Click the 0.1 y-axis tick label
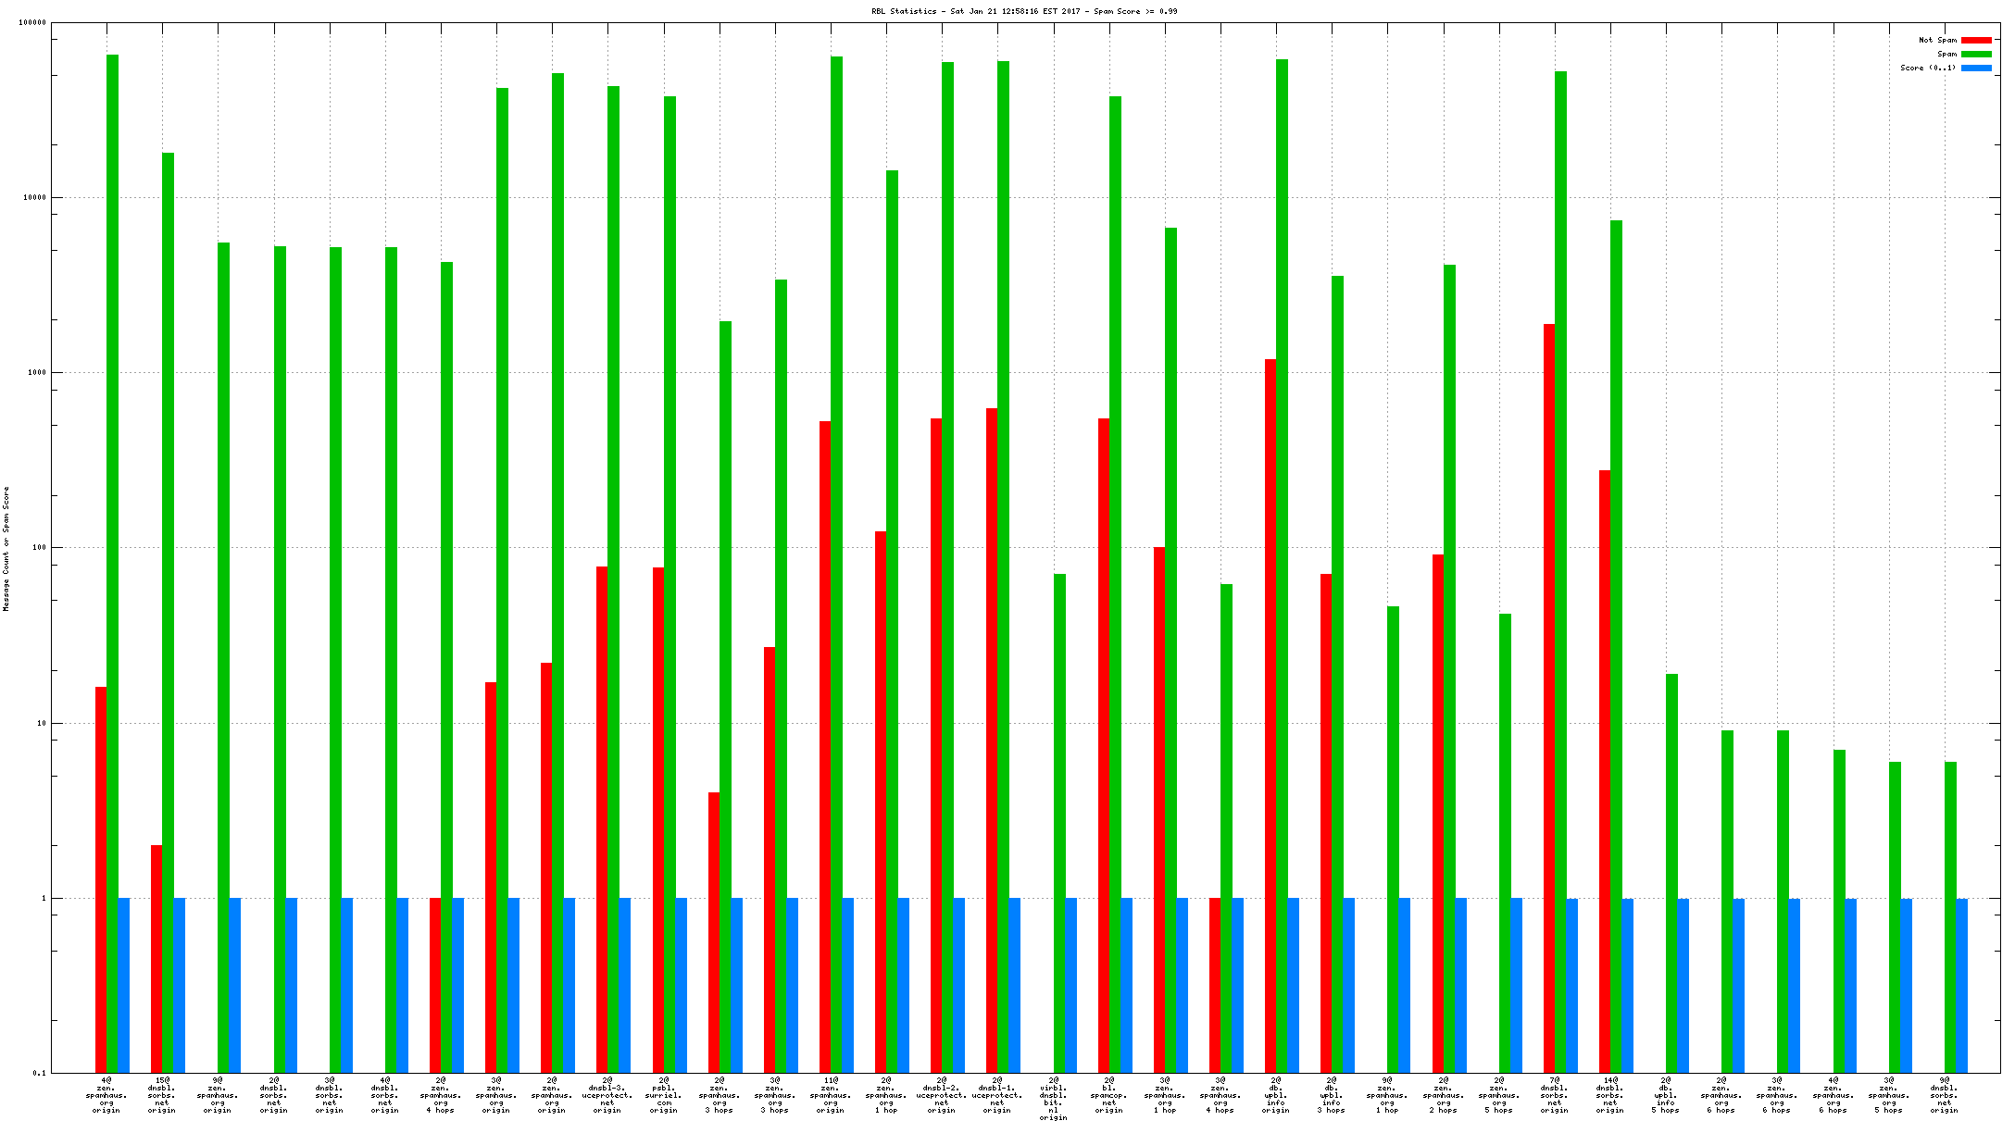 [x=39, y=1073]
